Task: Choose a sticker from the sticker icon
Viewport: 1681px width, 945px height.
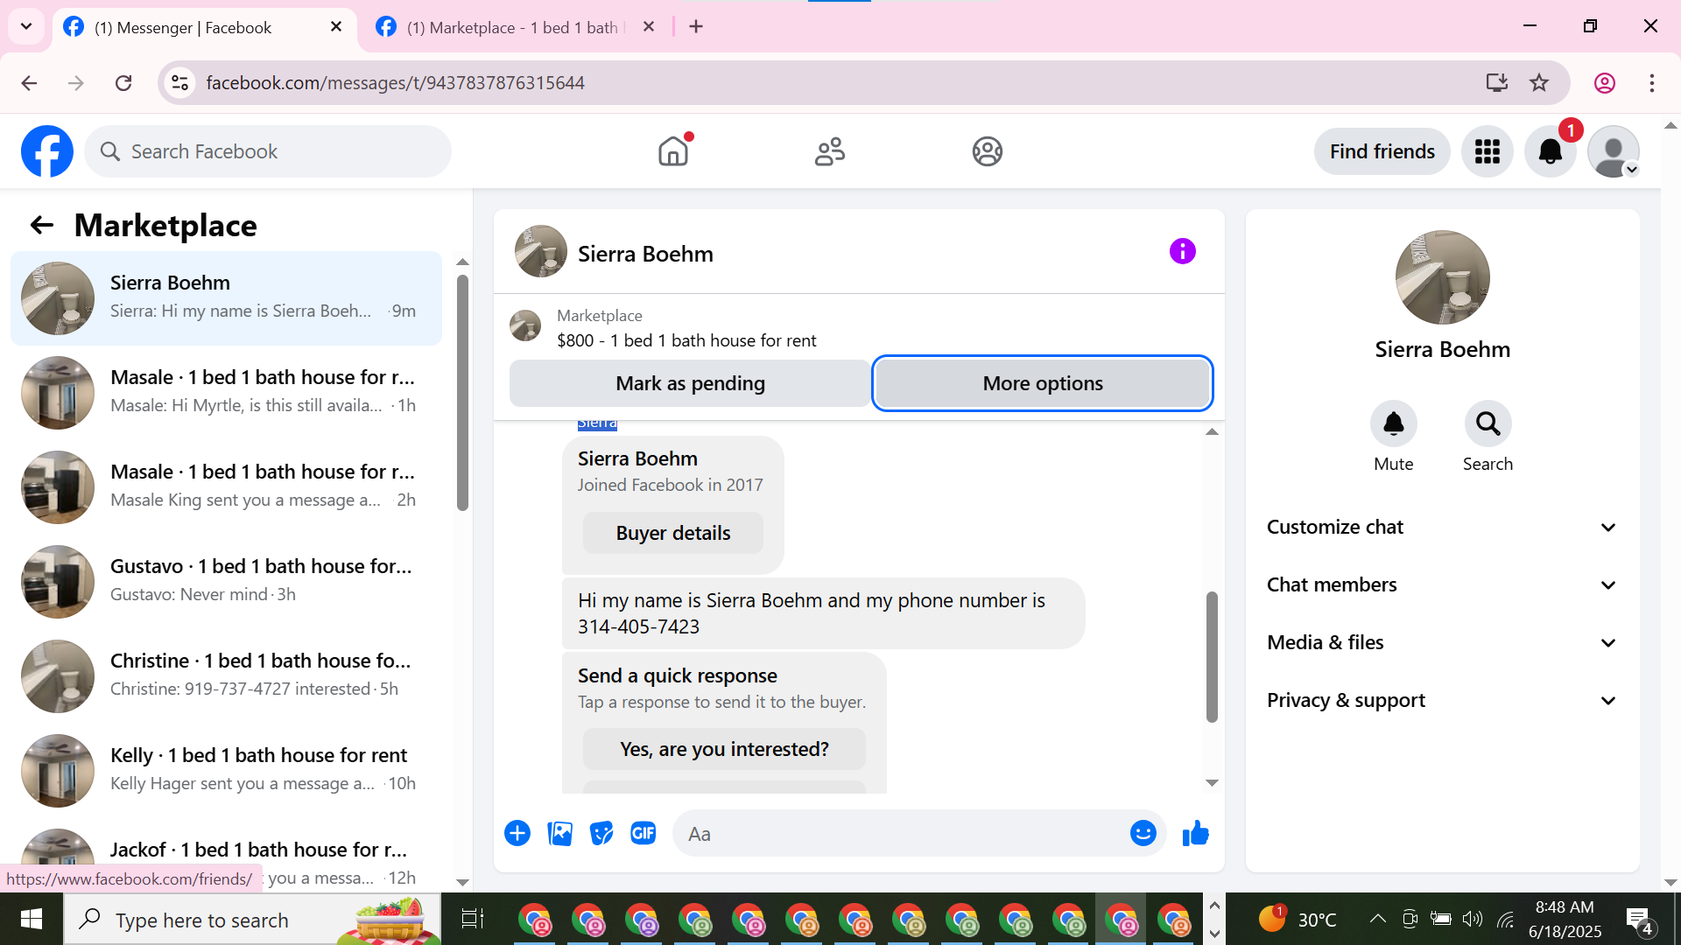Action: tap(601, 833)
